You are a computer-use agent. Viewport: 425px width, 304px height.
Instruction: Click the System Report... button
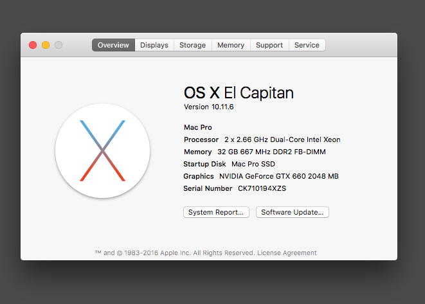(x=216, y=212)
